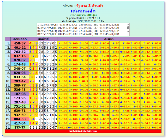The height and width of the screenshot is (138, 167).
Task: Click inside the formula codes text area
Action: [x=82, y=29]
